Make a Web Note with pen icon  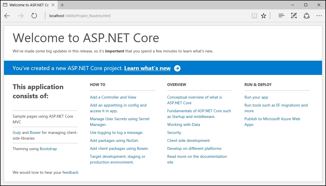click(x=294, y=16)
